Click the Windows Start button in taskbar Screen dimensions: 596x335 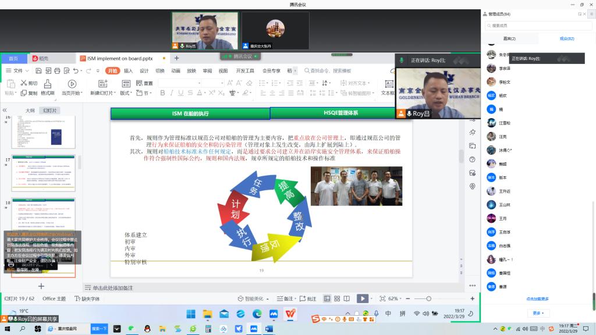(x=191, y=313)
